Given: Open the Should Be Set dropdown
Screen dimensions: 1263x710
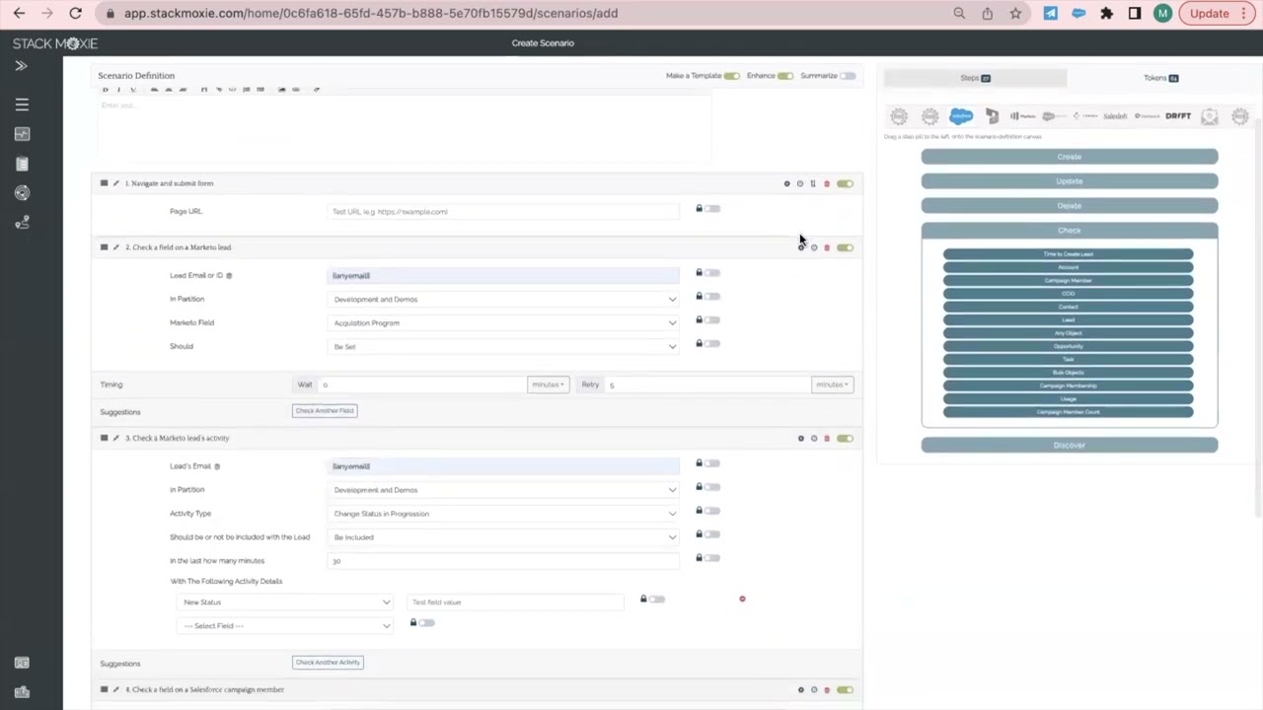Looking at the screenshot, I should click(x=503, y=346).
